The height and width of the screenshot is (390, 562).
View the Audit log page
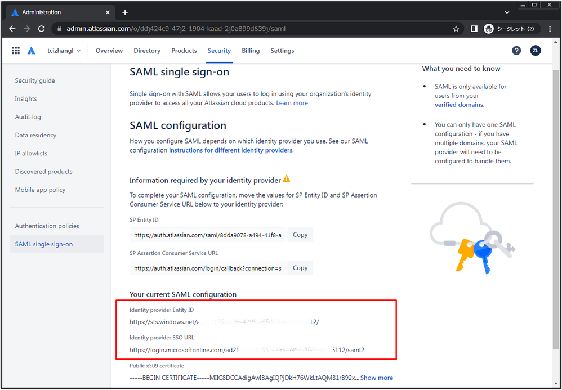click(28, 117)
